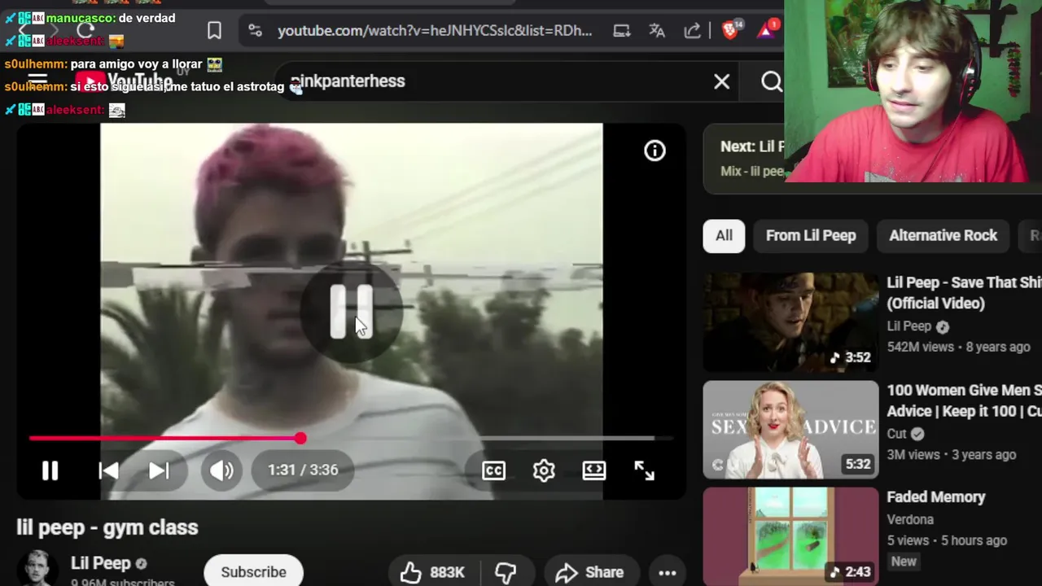Click the youtube.com URL address bar
The width and height of the screenshot is (1042, 586).
[435, 31]
